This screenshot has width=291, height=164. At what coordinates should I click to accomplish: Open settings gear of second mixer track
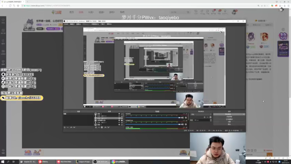[186, 124]
